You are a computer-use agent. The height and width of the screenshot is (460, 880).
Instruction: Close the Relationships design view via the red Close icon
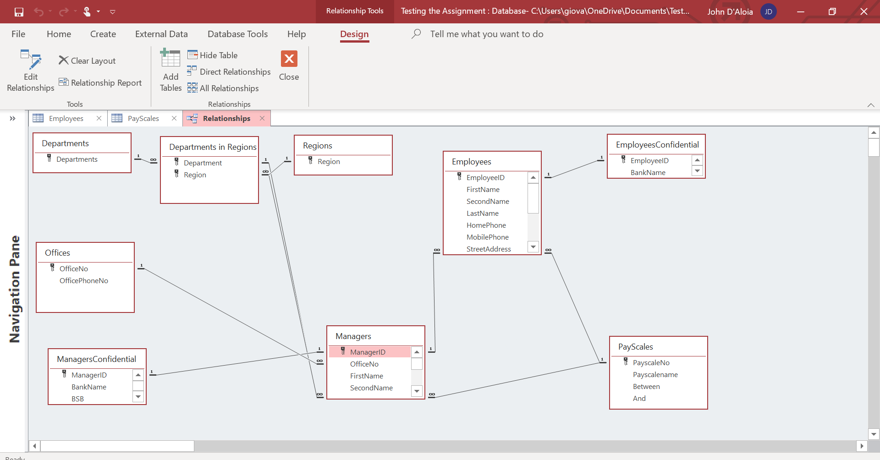tap(289, 59)
